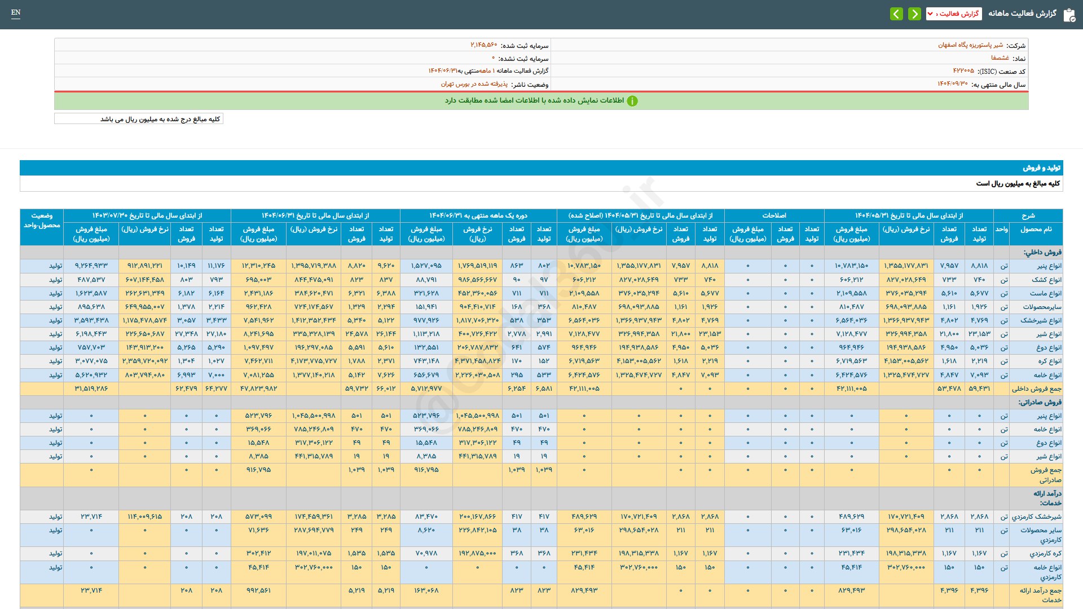
Task: Click the green left-arrow navigation button
Action: click(896, 14)
